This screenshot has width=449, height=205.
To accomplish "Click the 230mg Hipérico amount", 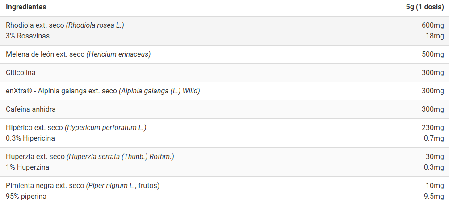I will (432, 127).
